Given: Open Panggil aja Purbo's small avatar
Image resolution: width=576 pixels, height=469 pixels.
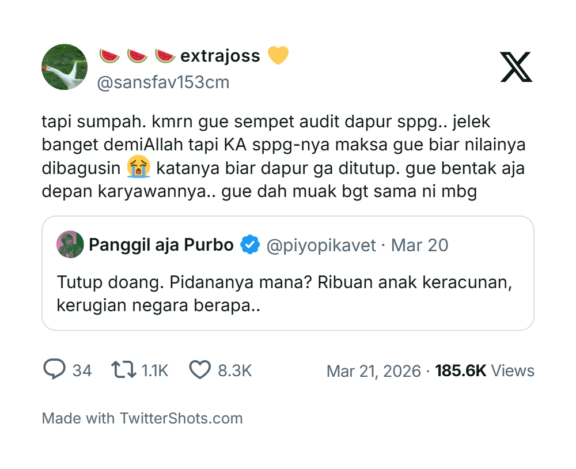Looking at the screenshot, I should click(70, 245).
